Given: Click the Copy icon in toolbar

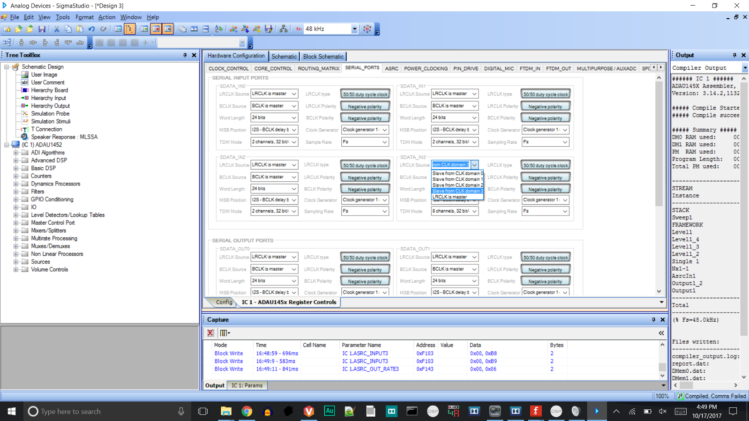Looking at the screenshot, I should (68, 29).
